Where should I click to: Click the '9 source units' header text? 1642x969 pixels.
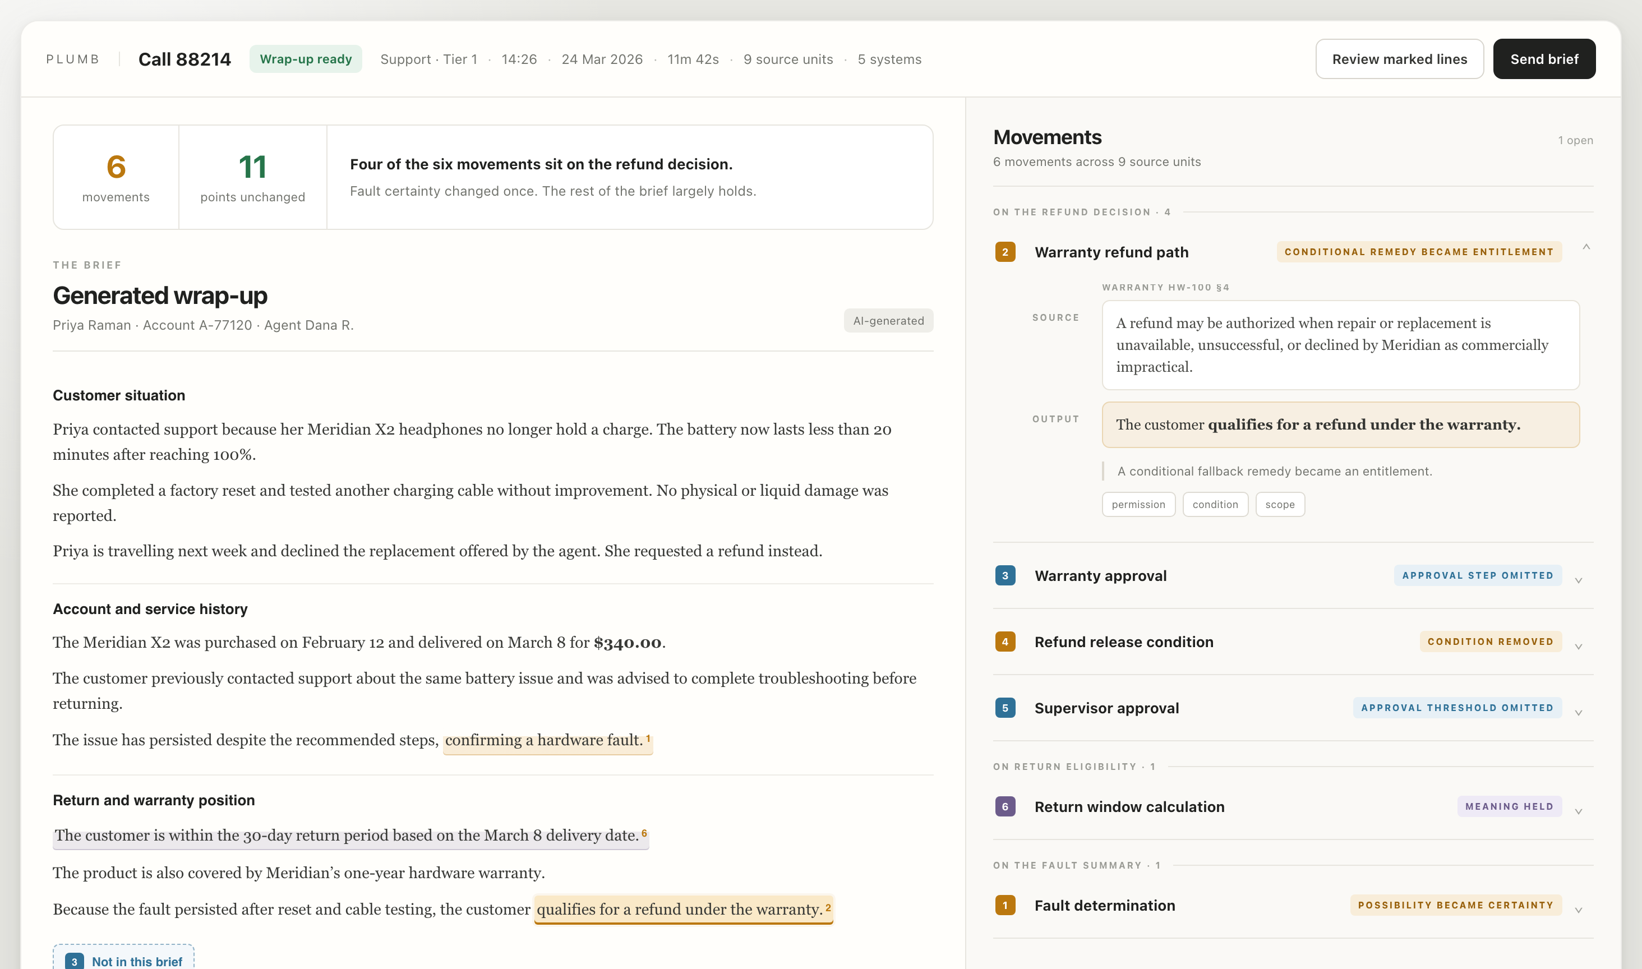[x=788, y=59]
